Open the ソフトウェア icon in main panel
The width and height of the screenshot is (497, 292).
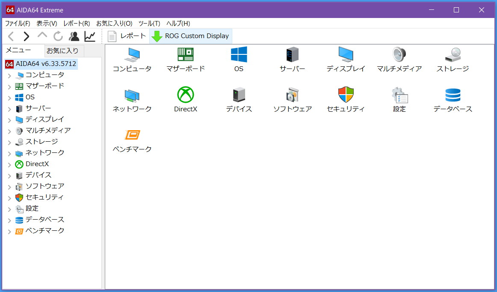(x=292, y=95)
